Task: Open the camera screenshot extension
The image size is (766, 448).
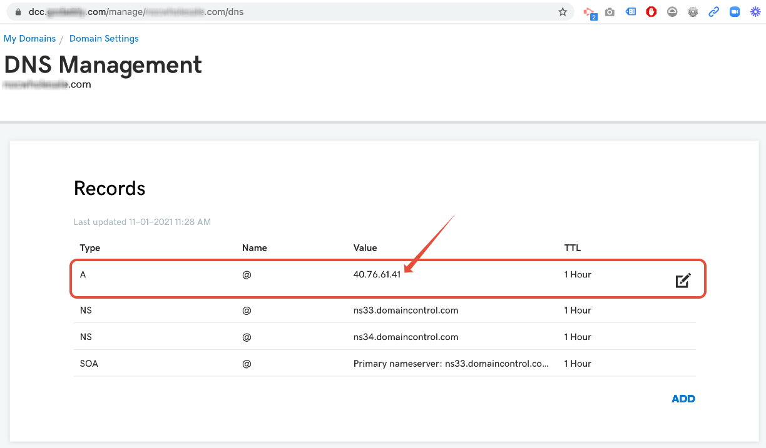Action: 610,12
